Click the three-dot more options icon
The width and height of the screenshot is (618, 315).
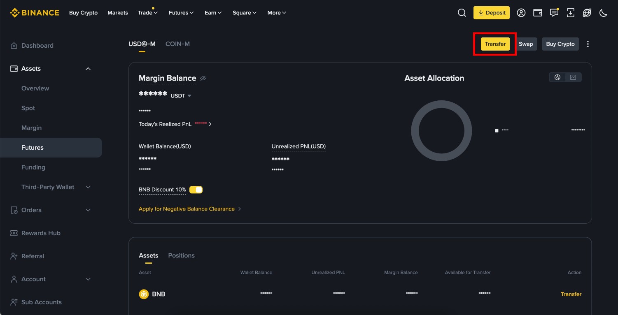[588, 44]
